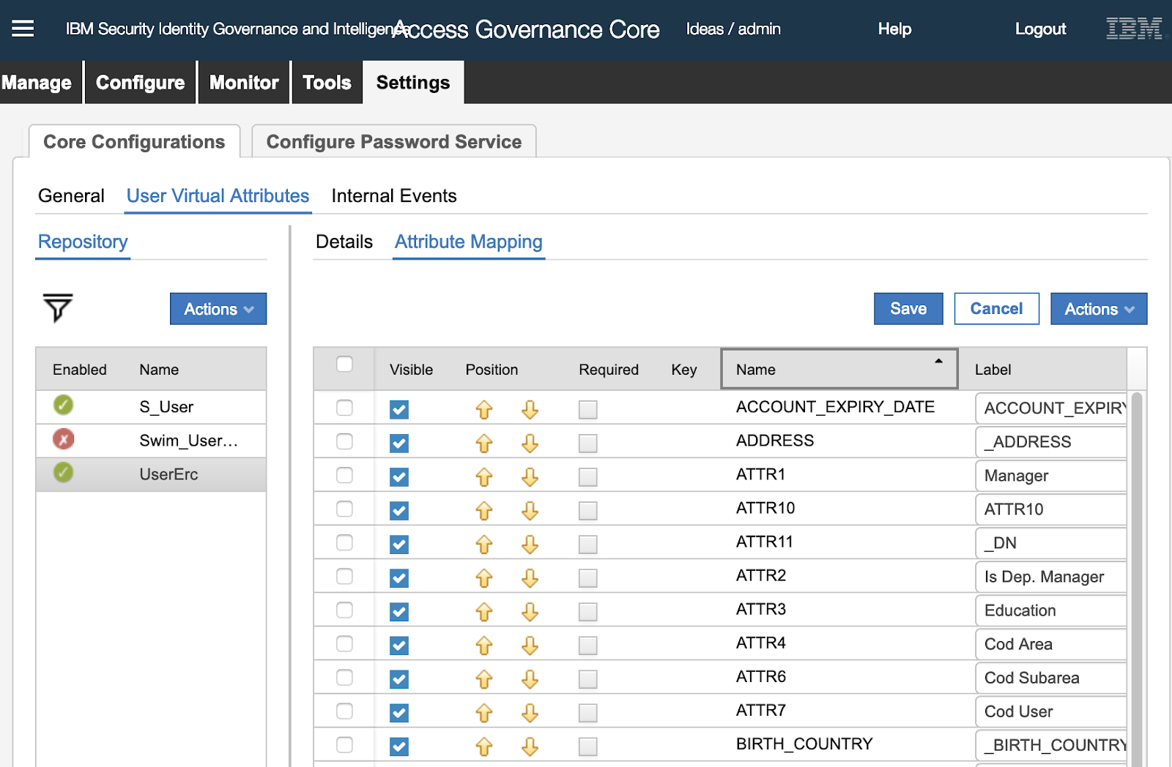This screenshot has width=1172, height=767.
Task: Select the Repository tab link
Action: (83, 242)
